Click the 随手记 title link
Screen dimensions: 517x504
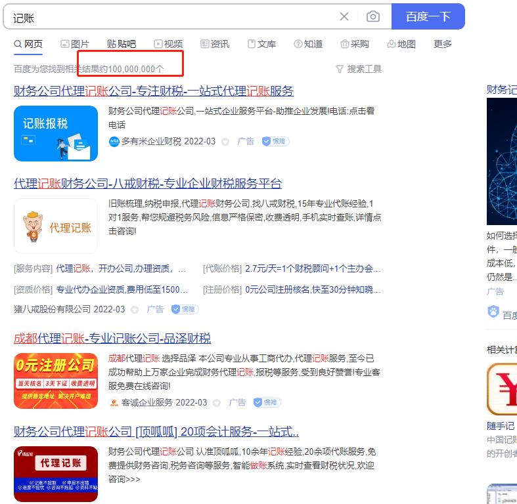501,426
